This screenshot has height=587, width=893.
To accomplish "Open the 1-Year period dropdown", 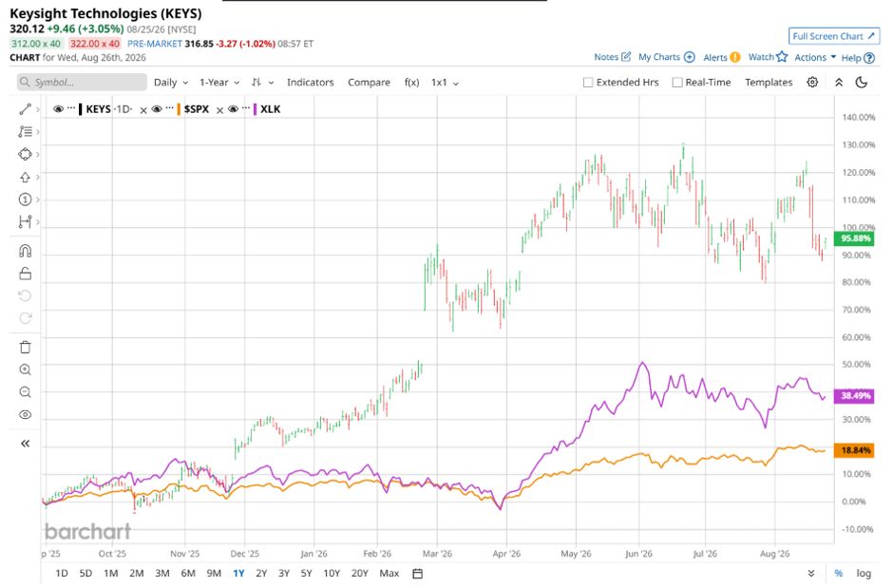I will (219, 83).
